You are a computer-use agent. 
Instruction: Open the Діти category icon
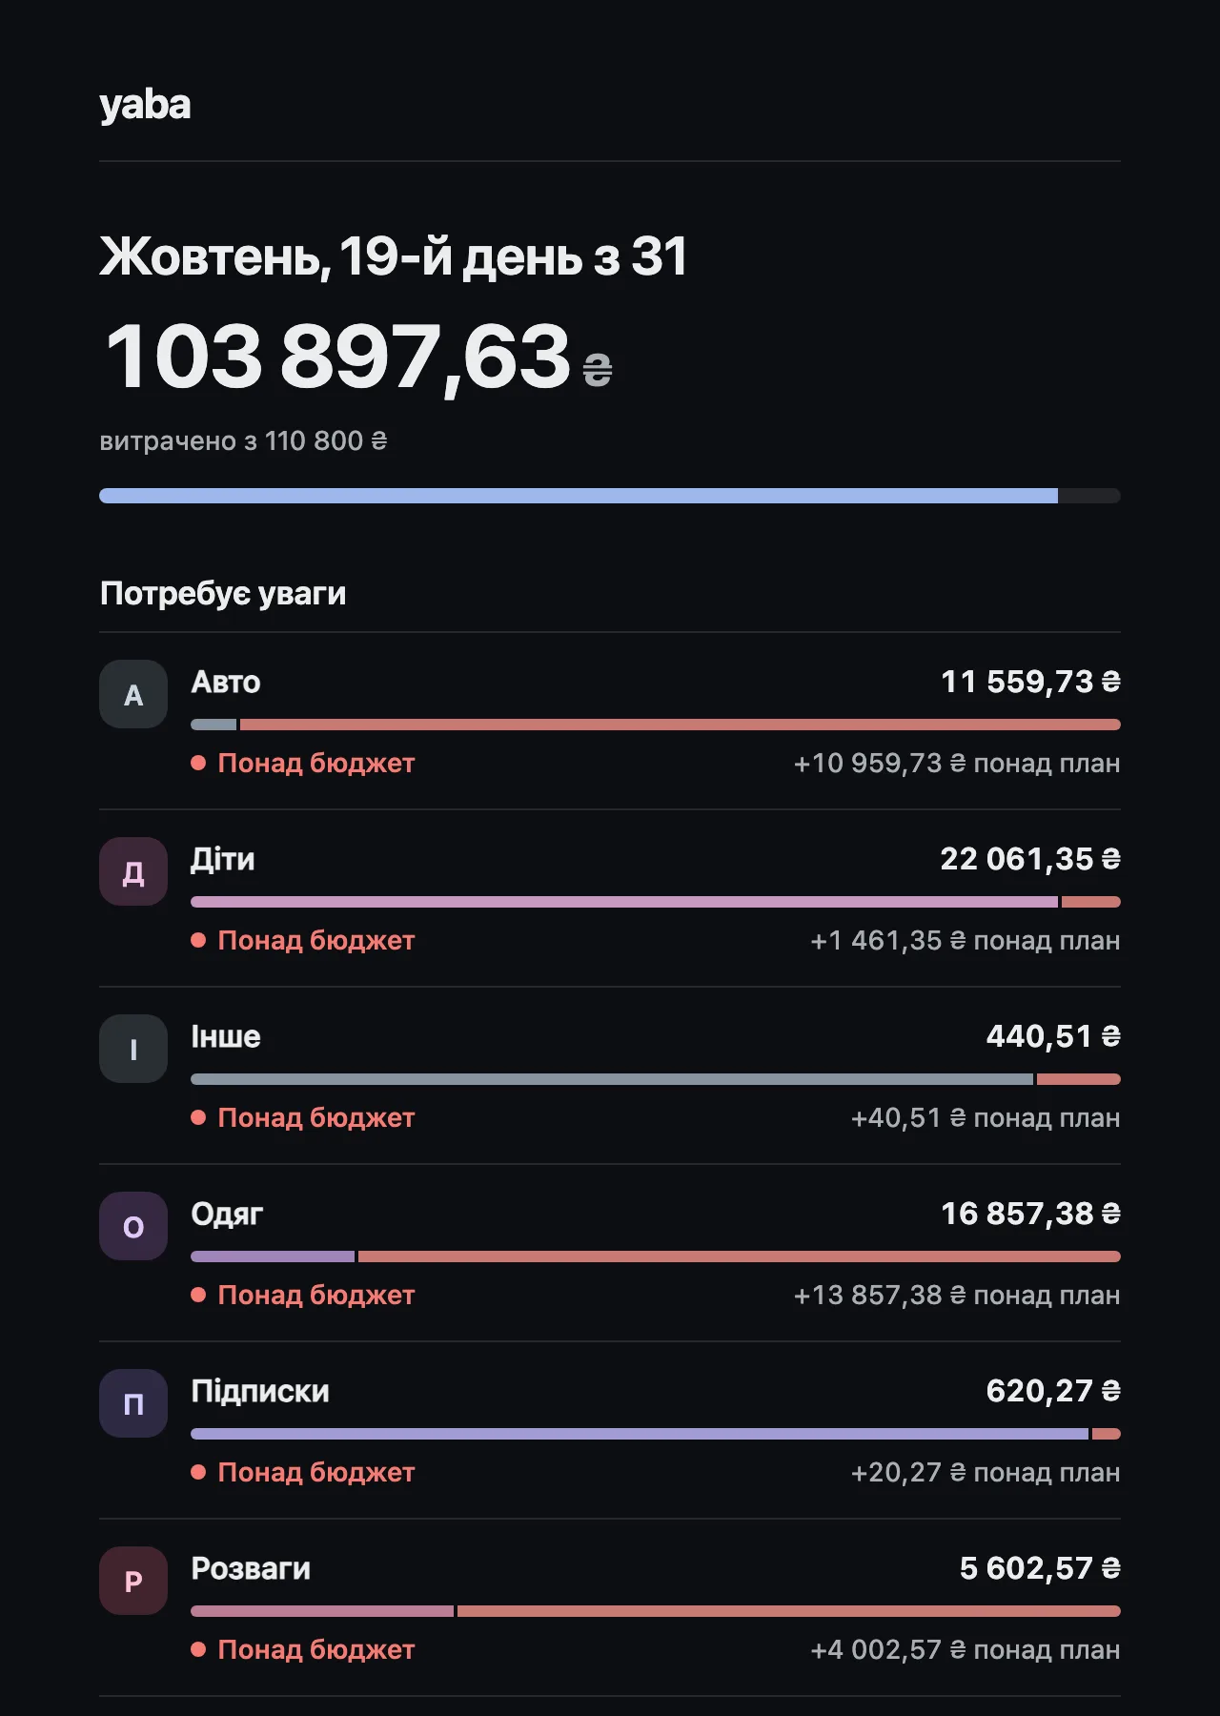click(x=133, y=871)
